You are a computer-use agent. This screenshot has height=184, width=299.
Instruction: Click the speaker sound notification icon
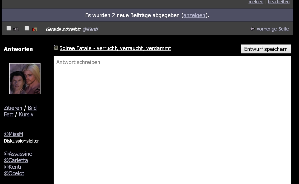[16, 29]
